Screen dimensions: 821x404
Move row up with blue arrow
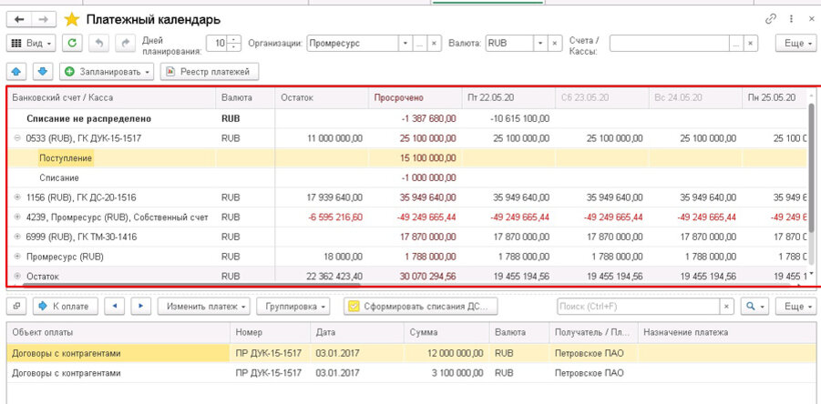click(x=16, y=72)
